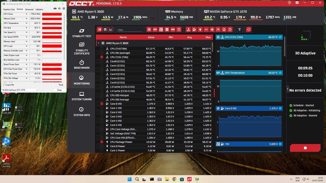Open the Stability Test section
326x183 pixels.
point(82,33)
